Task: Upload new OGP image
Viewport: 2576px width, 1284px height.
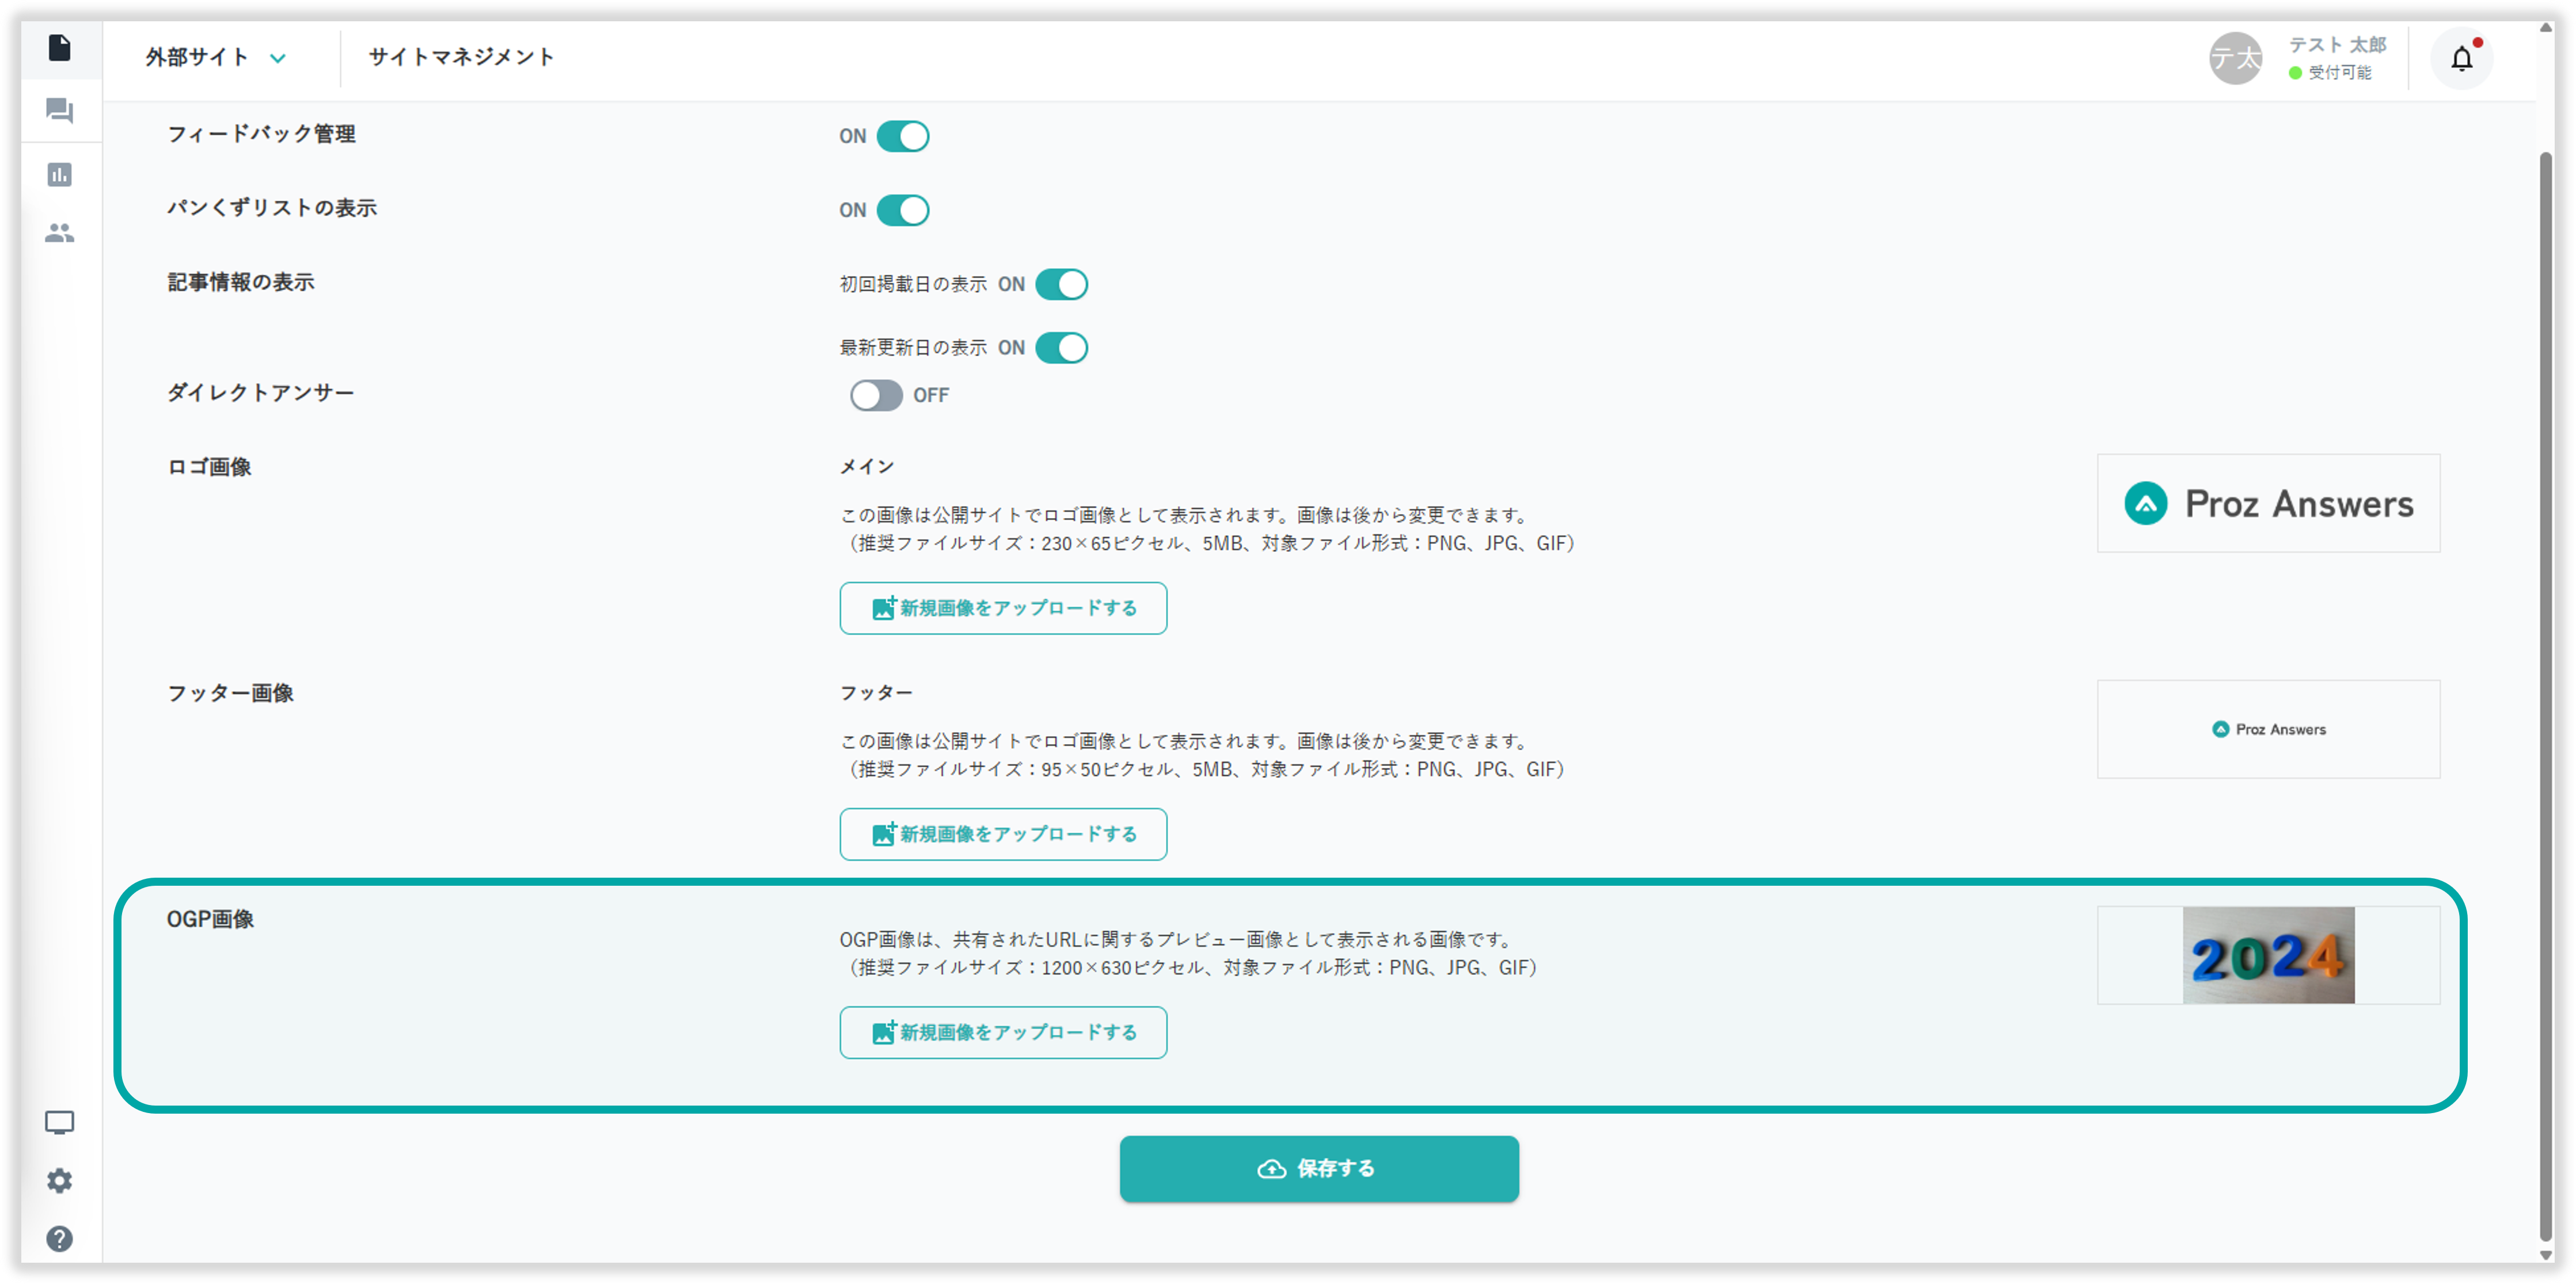Action: pyautogui.click(x=1003, y=1032)
